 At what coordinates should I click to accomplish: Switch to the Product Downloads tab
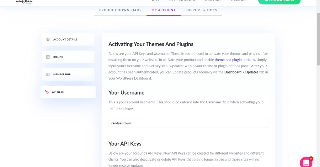click(120, 10)
